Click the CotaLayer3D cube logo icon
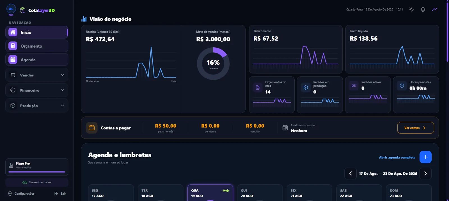The height and width of the screenshot is (201, 449). [22, 10]
